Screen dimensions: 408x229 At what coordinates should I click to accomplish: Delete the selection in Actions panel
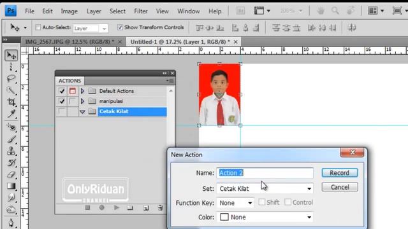(160, 208)
